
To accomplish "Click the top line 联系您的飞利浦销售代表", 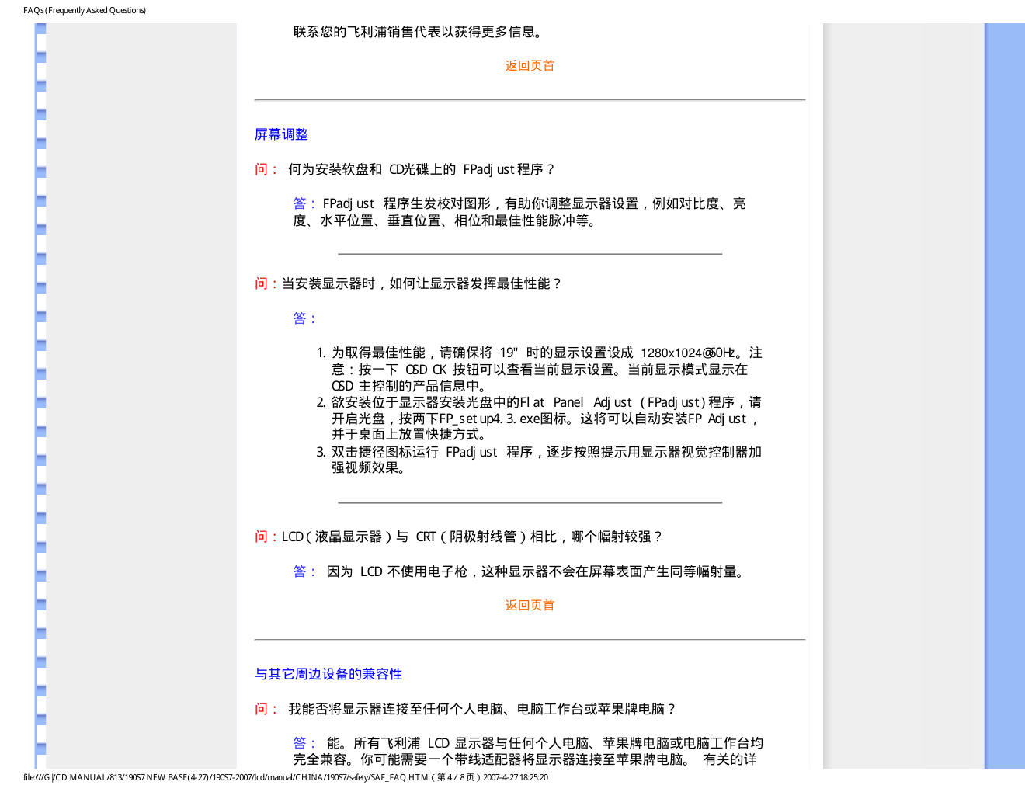I will [419, 33].
